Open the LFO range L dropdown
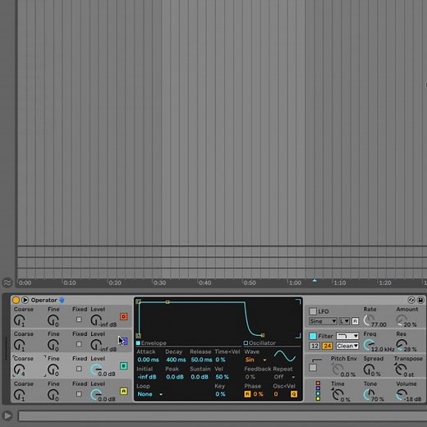This screenshot has height=427, width=427. coord(344,321)
